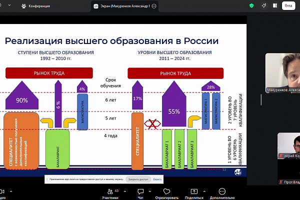Expand the arrow next to Чат
Viewport: 300px width, 200px height.
(150, 191)
